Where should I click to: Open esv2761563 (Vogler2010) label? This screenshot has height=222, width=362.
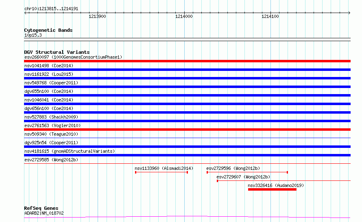coord(52,125)
